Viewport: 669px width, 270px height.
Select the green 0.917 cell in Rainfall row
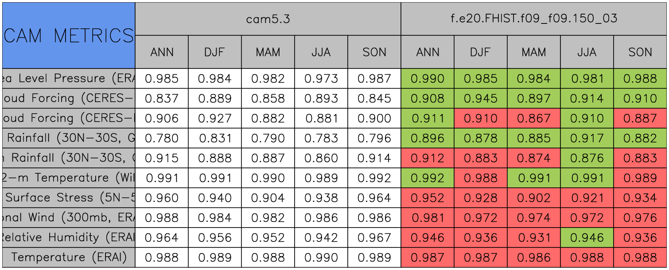click(x=587, y=138)
